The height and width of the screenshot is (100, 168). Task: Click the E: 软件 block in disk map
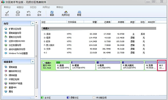click(x=108, y=65)
